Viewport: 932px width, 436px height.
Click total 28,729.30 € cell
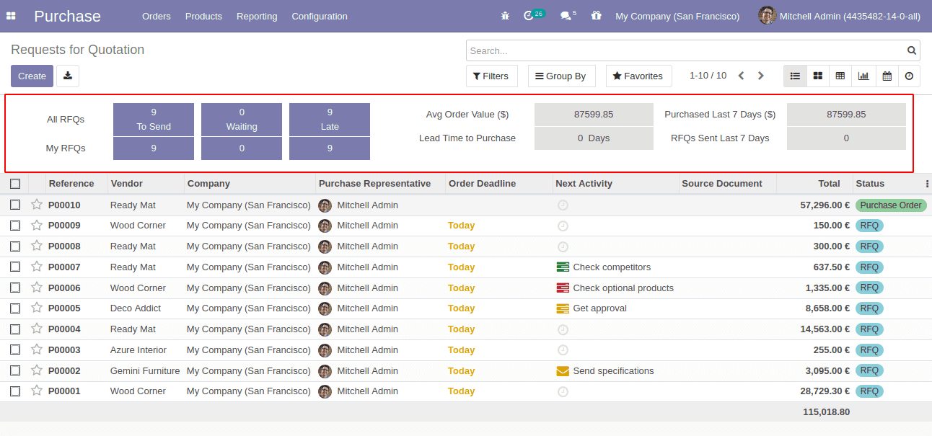click(x=825, y=391)
